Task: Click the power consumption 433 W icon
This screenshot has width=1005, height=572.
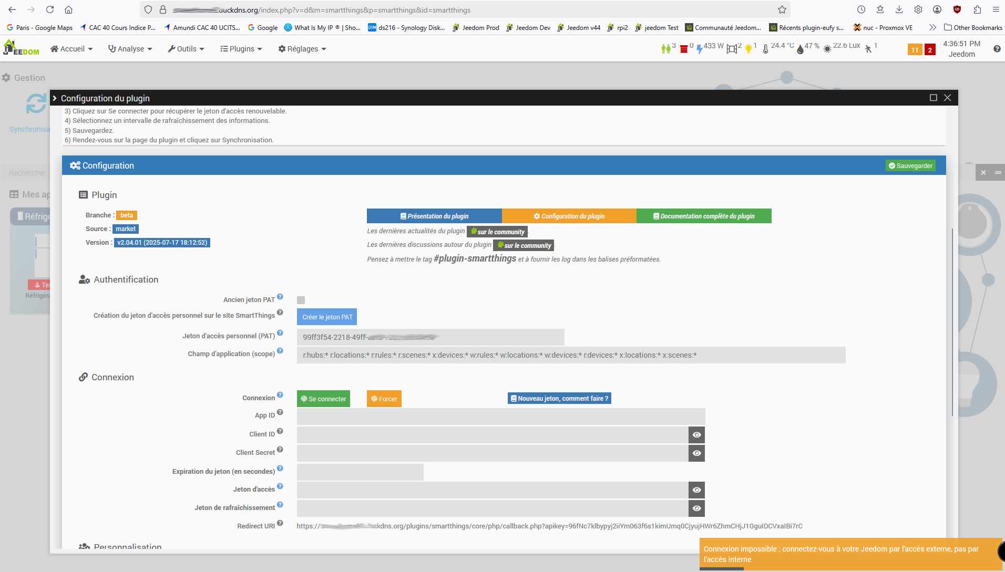Action: 700,49
